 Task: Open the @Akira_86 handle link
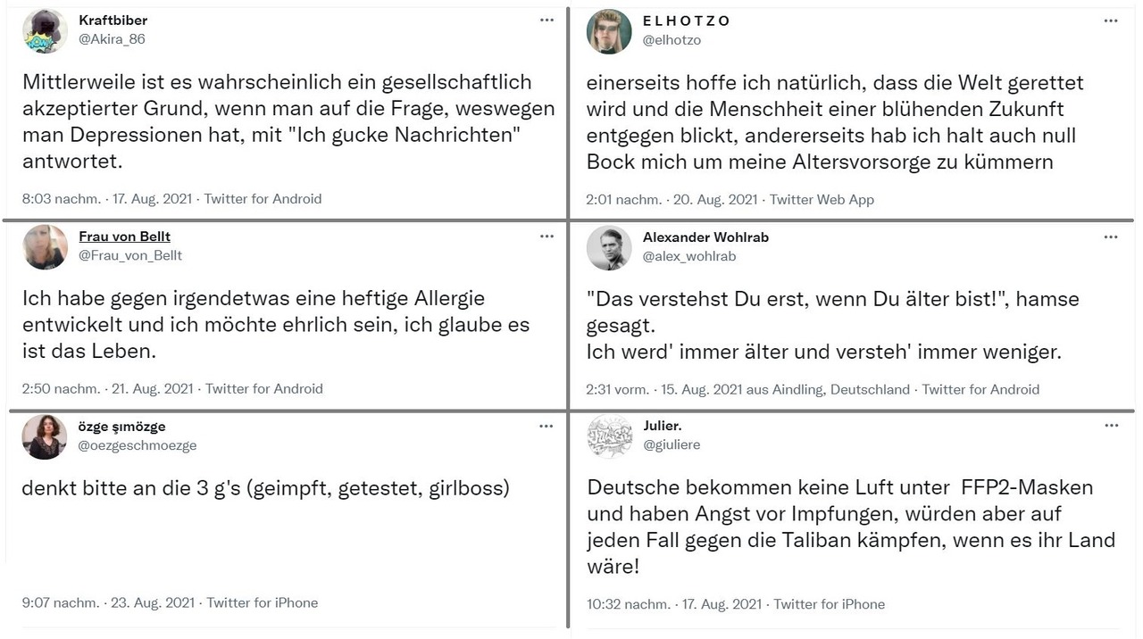pos(112,39)
